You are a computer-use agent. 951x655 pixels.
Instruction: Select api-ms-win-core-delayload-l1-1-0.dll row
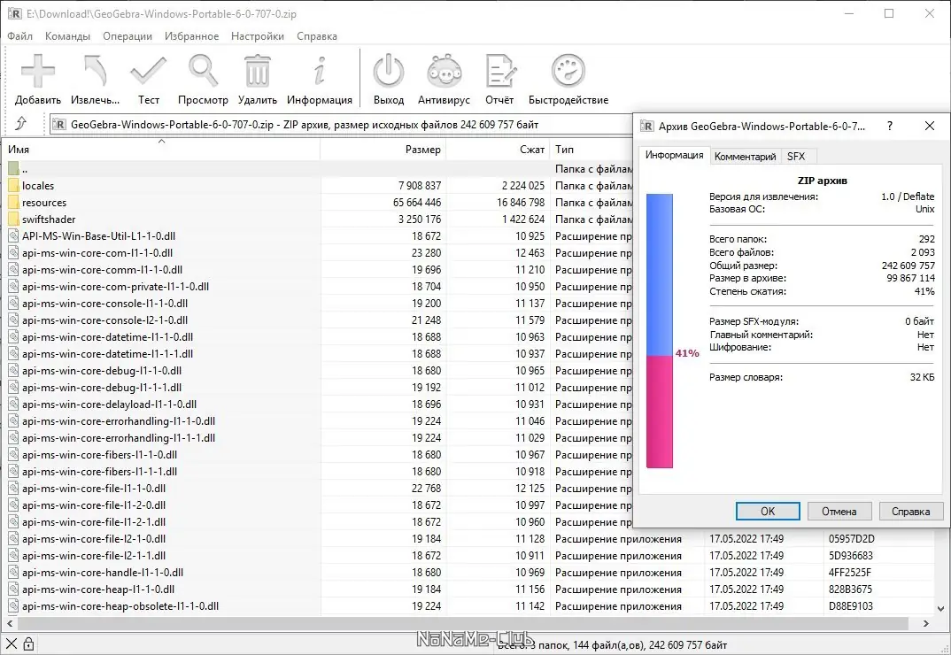tap(319, 405)
